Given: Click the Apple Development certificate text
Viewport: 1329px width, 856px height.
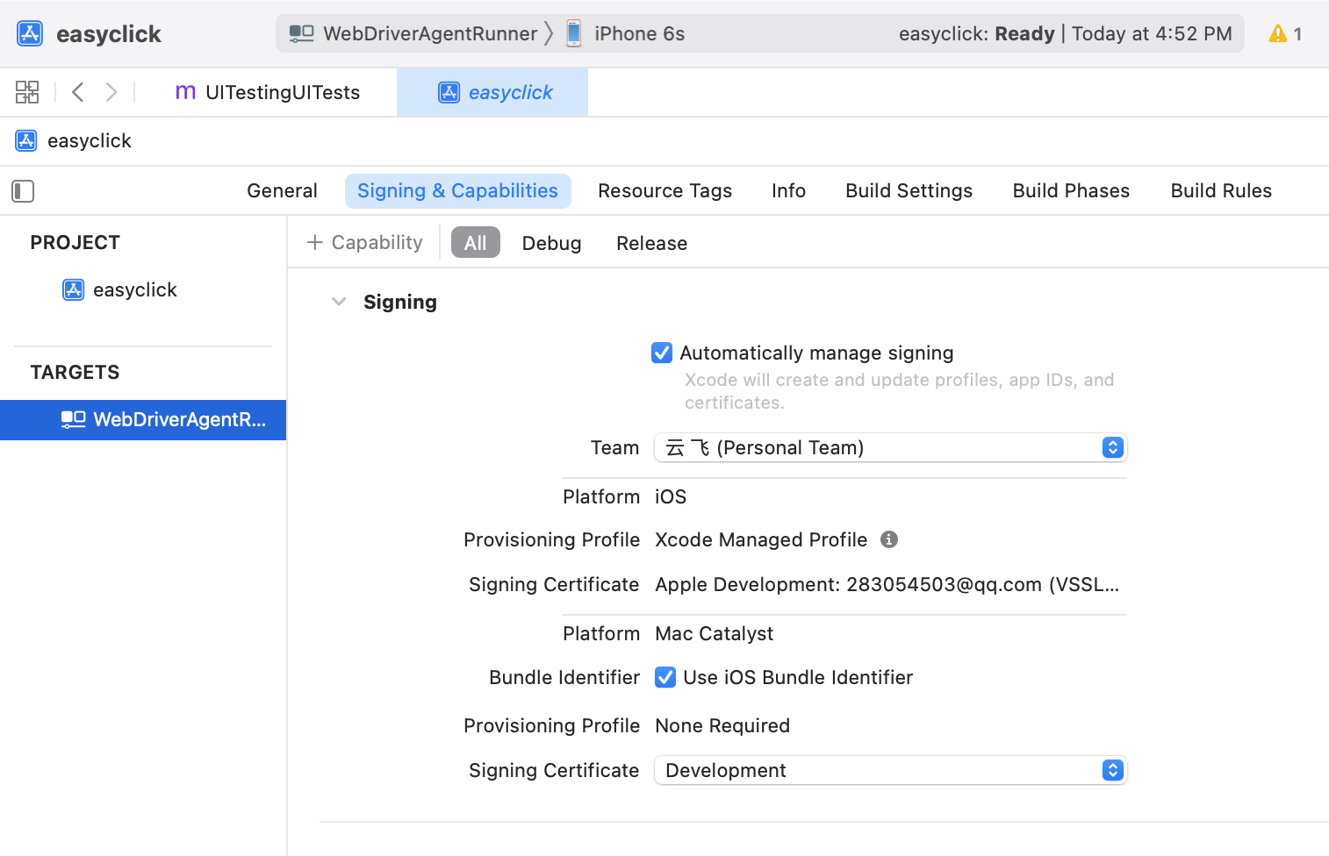Looking at the screenshot, I should [x=887, y=584].
